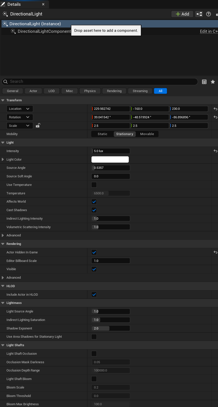Open Scale type dropdown
The width and height of the screenshot is (218, 407).
tap(19, 126)
